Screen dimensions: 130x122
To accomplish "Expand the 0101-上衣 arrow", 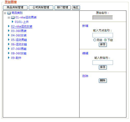I will coord(12,22).
